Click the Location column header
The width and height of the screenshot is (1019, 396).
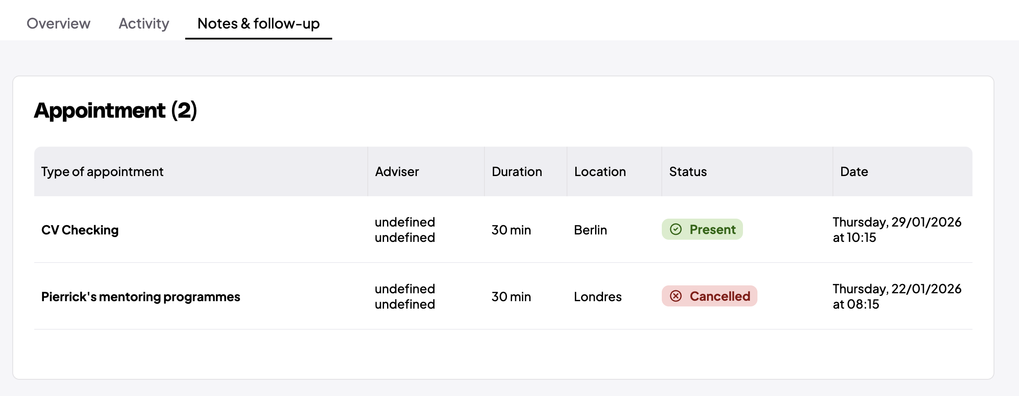[x=600, y=171]
